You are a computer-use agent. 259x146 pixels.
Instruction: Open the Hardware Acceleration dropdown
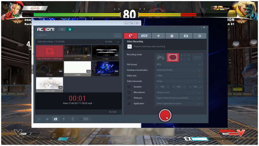(x=179, y=70)
